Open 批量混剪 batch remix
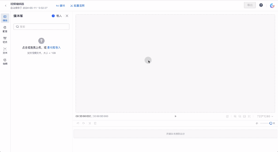This screenshot has width=278, height=152. coord(77,6)
